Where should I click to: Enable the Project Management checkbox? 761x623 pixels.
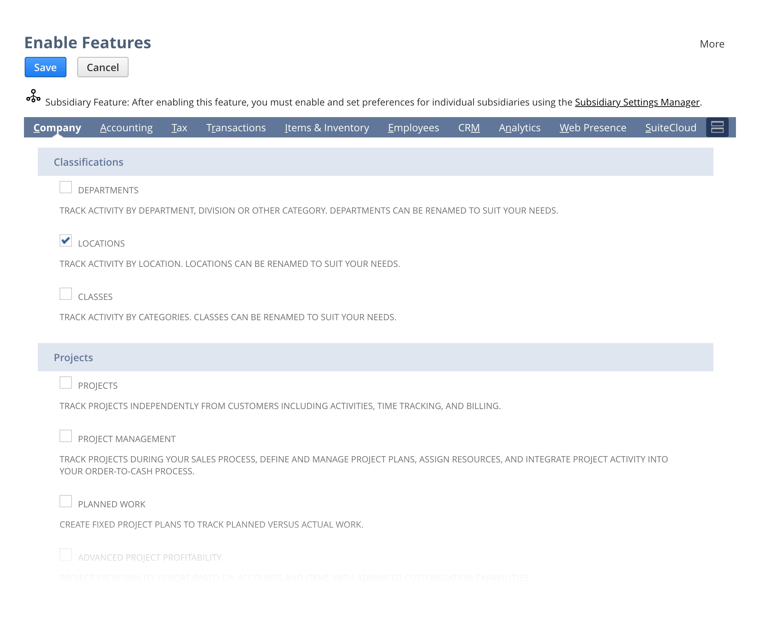66,436
